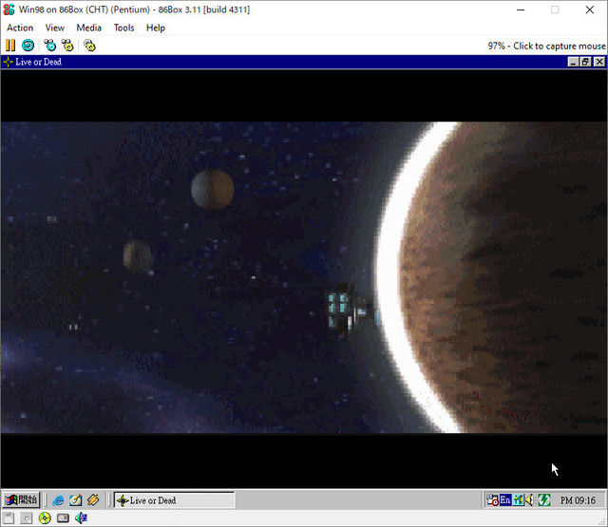Click 'Click to capture mouse' status text
Image resolution: width=608 pixels, height=527 pixels.
click(x=560, y=47)
